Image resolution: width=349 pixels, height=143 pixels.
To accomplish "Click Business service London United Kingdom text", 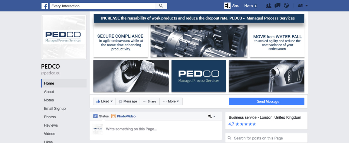I will click(265, 117).
